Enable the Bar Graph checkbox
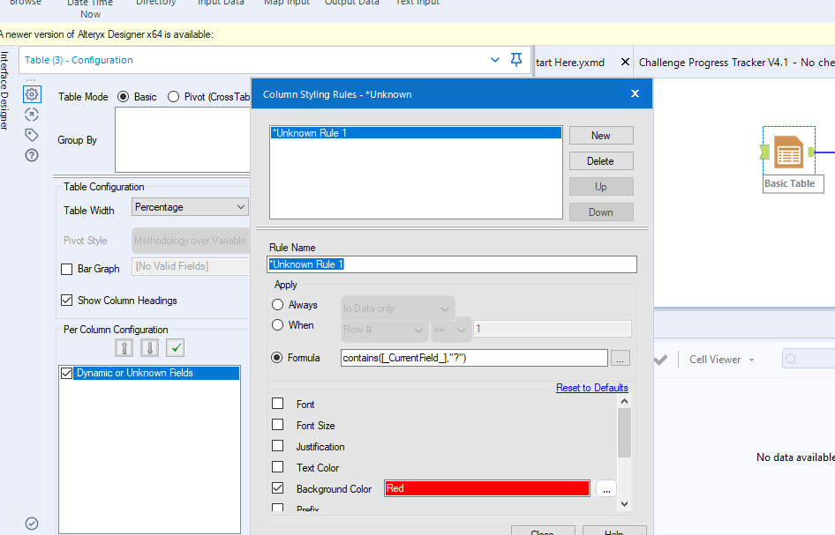 click(x=67, y=268)
